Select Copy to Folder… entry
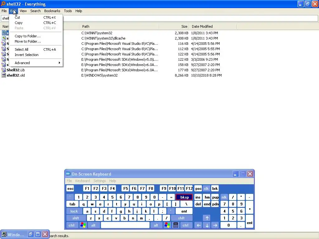Image resolution: width=319 pixels, height=239 pixels. [x=36, y=36]
